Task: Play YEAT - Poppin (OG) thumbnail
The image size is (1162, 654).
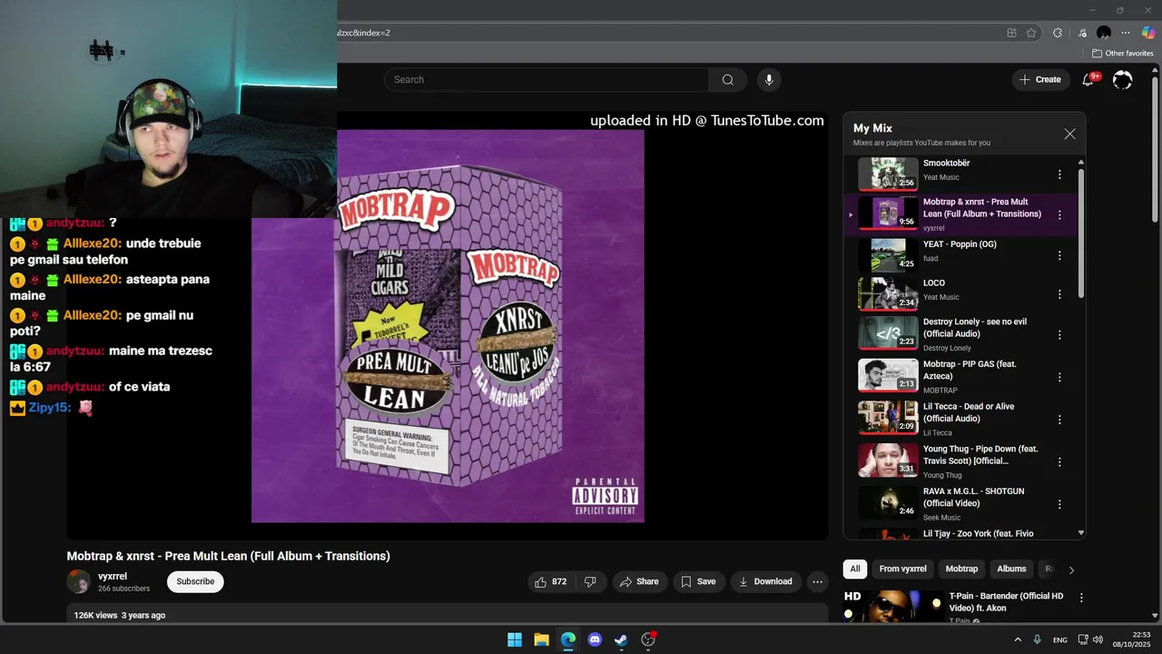Action: coord(889,255)
